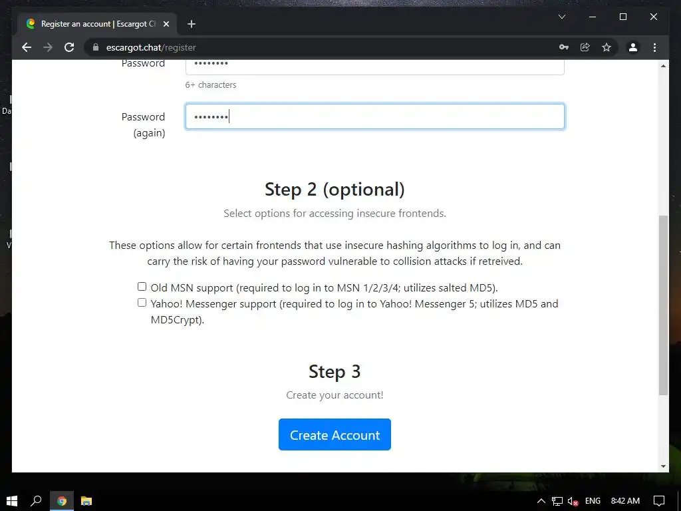Click the page's vertical scrollbar thumb
The width and height of the screenshot is (681, 511).
(x=663, y=305)
